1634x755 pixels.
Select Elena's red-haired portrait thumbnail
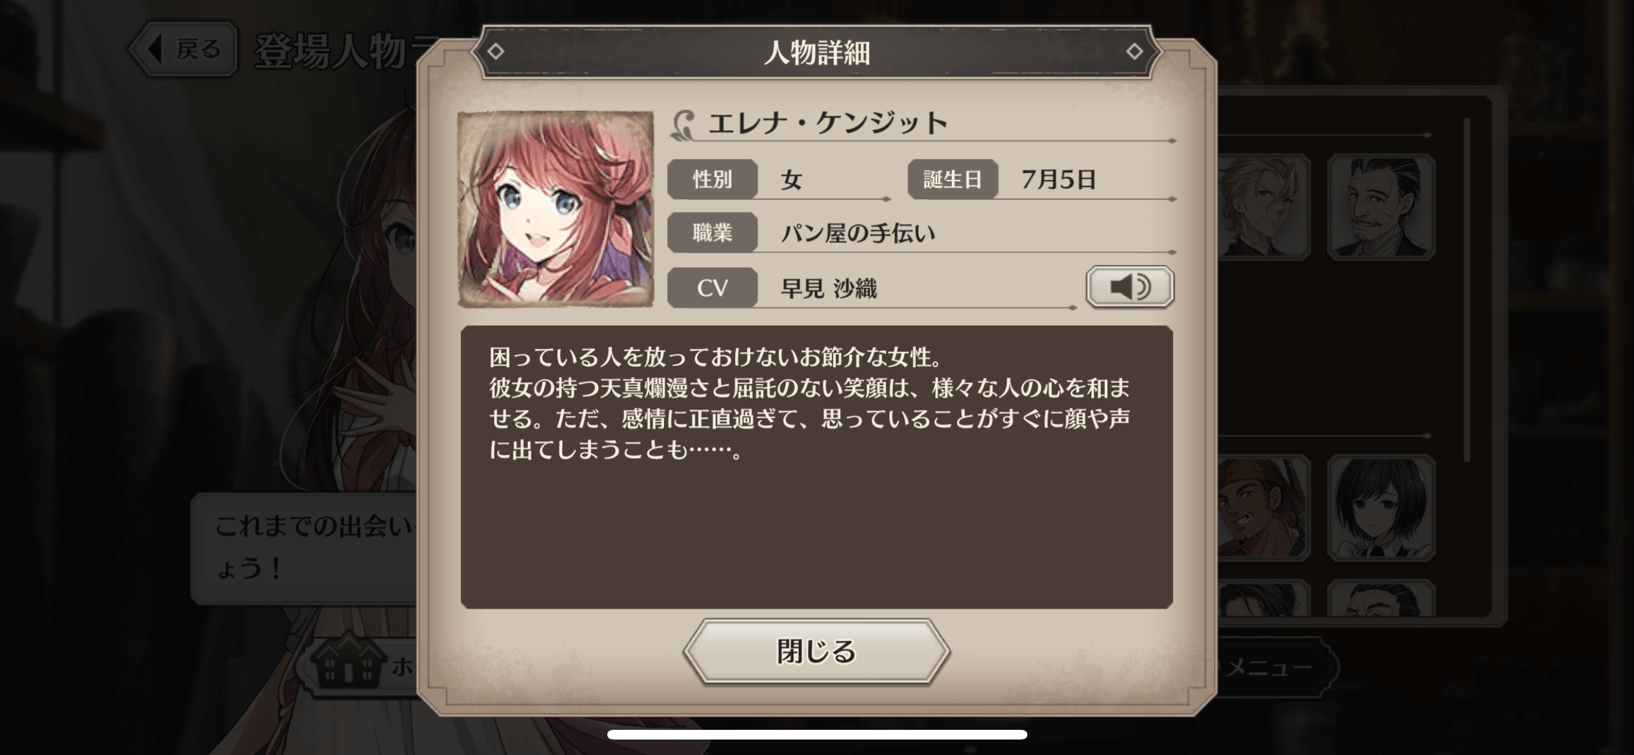click(556, 209)
